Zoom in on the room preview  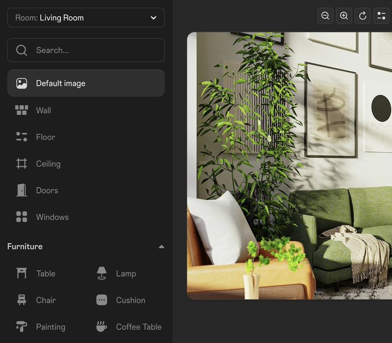[x=344, y=16]
